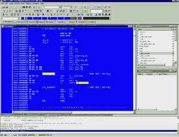Open the Help menu

pyautogui.click(x=42, y=4)
